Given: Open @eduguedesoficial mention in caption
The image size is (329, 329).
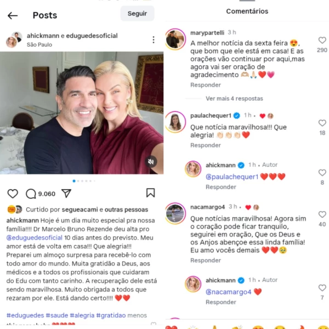Looking at the screenshot, I should [35, 238].
